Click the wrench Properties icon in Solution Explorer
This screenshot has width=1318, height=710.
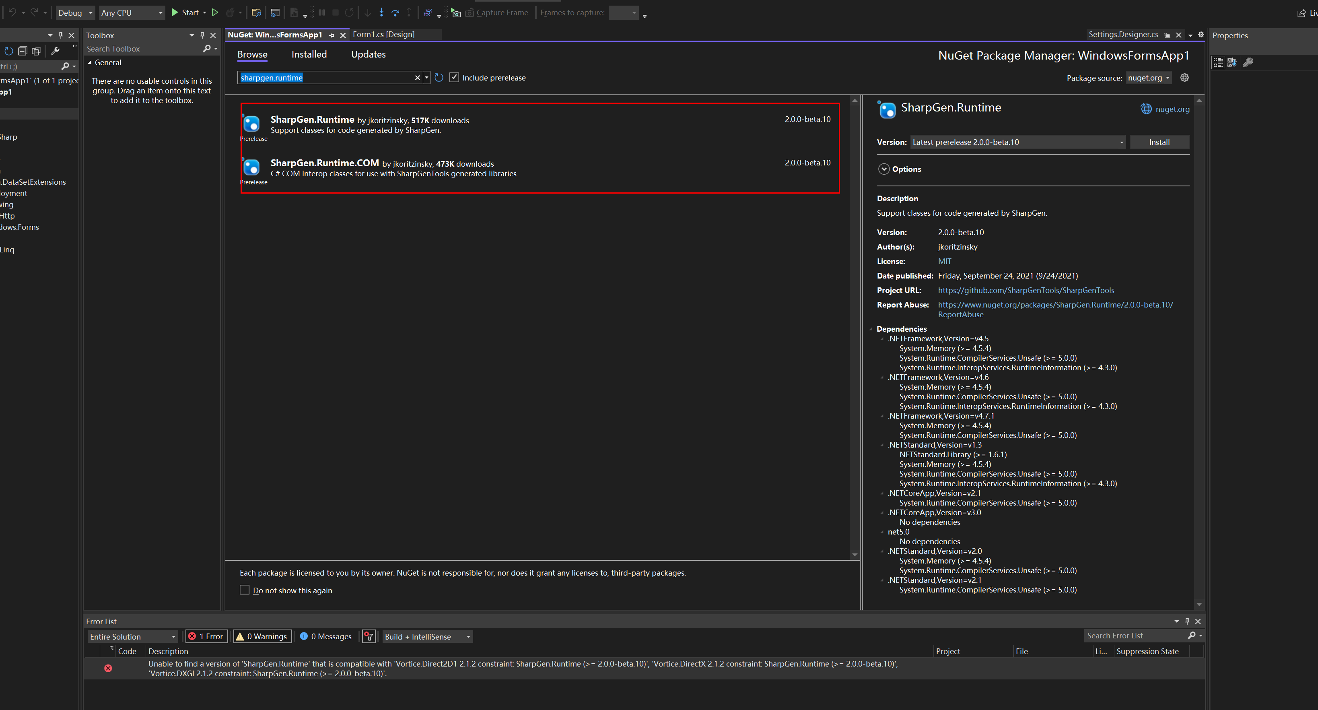point(55,51)
